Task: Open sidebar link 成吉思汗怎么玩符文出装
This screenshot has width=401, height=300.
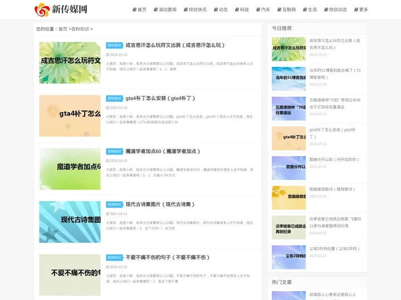Action: (335, 44)
